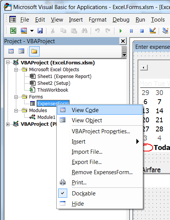Open Insert submenu in context menu

click(100, 142)
